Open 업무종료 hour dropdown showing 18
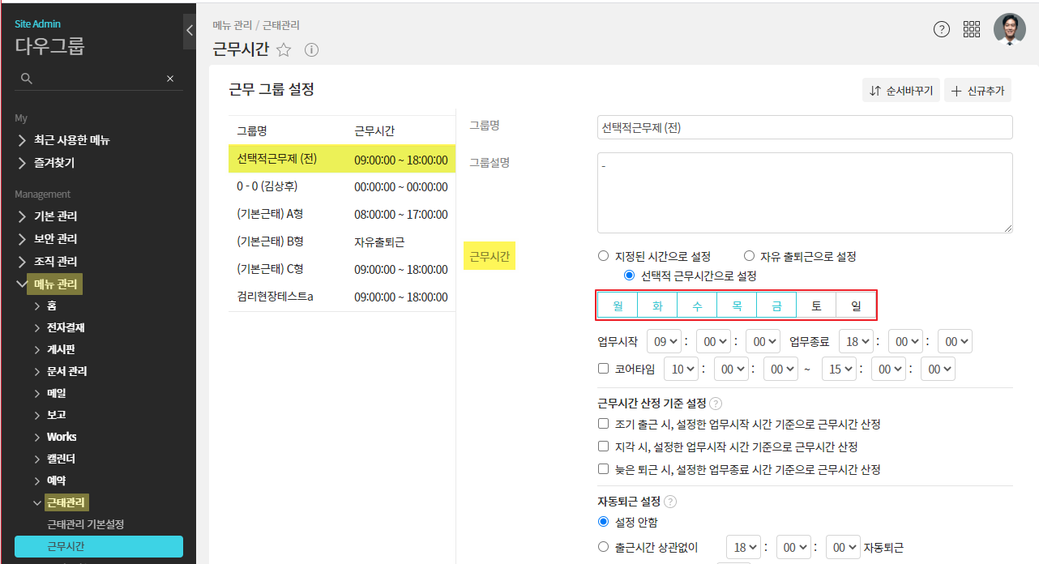This screenshot has width=1039, height=564. [857, 342]
